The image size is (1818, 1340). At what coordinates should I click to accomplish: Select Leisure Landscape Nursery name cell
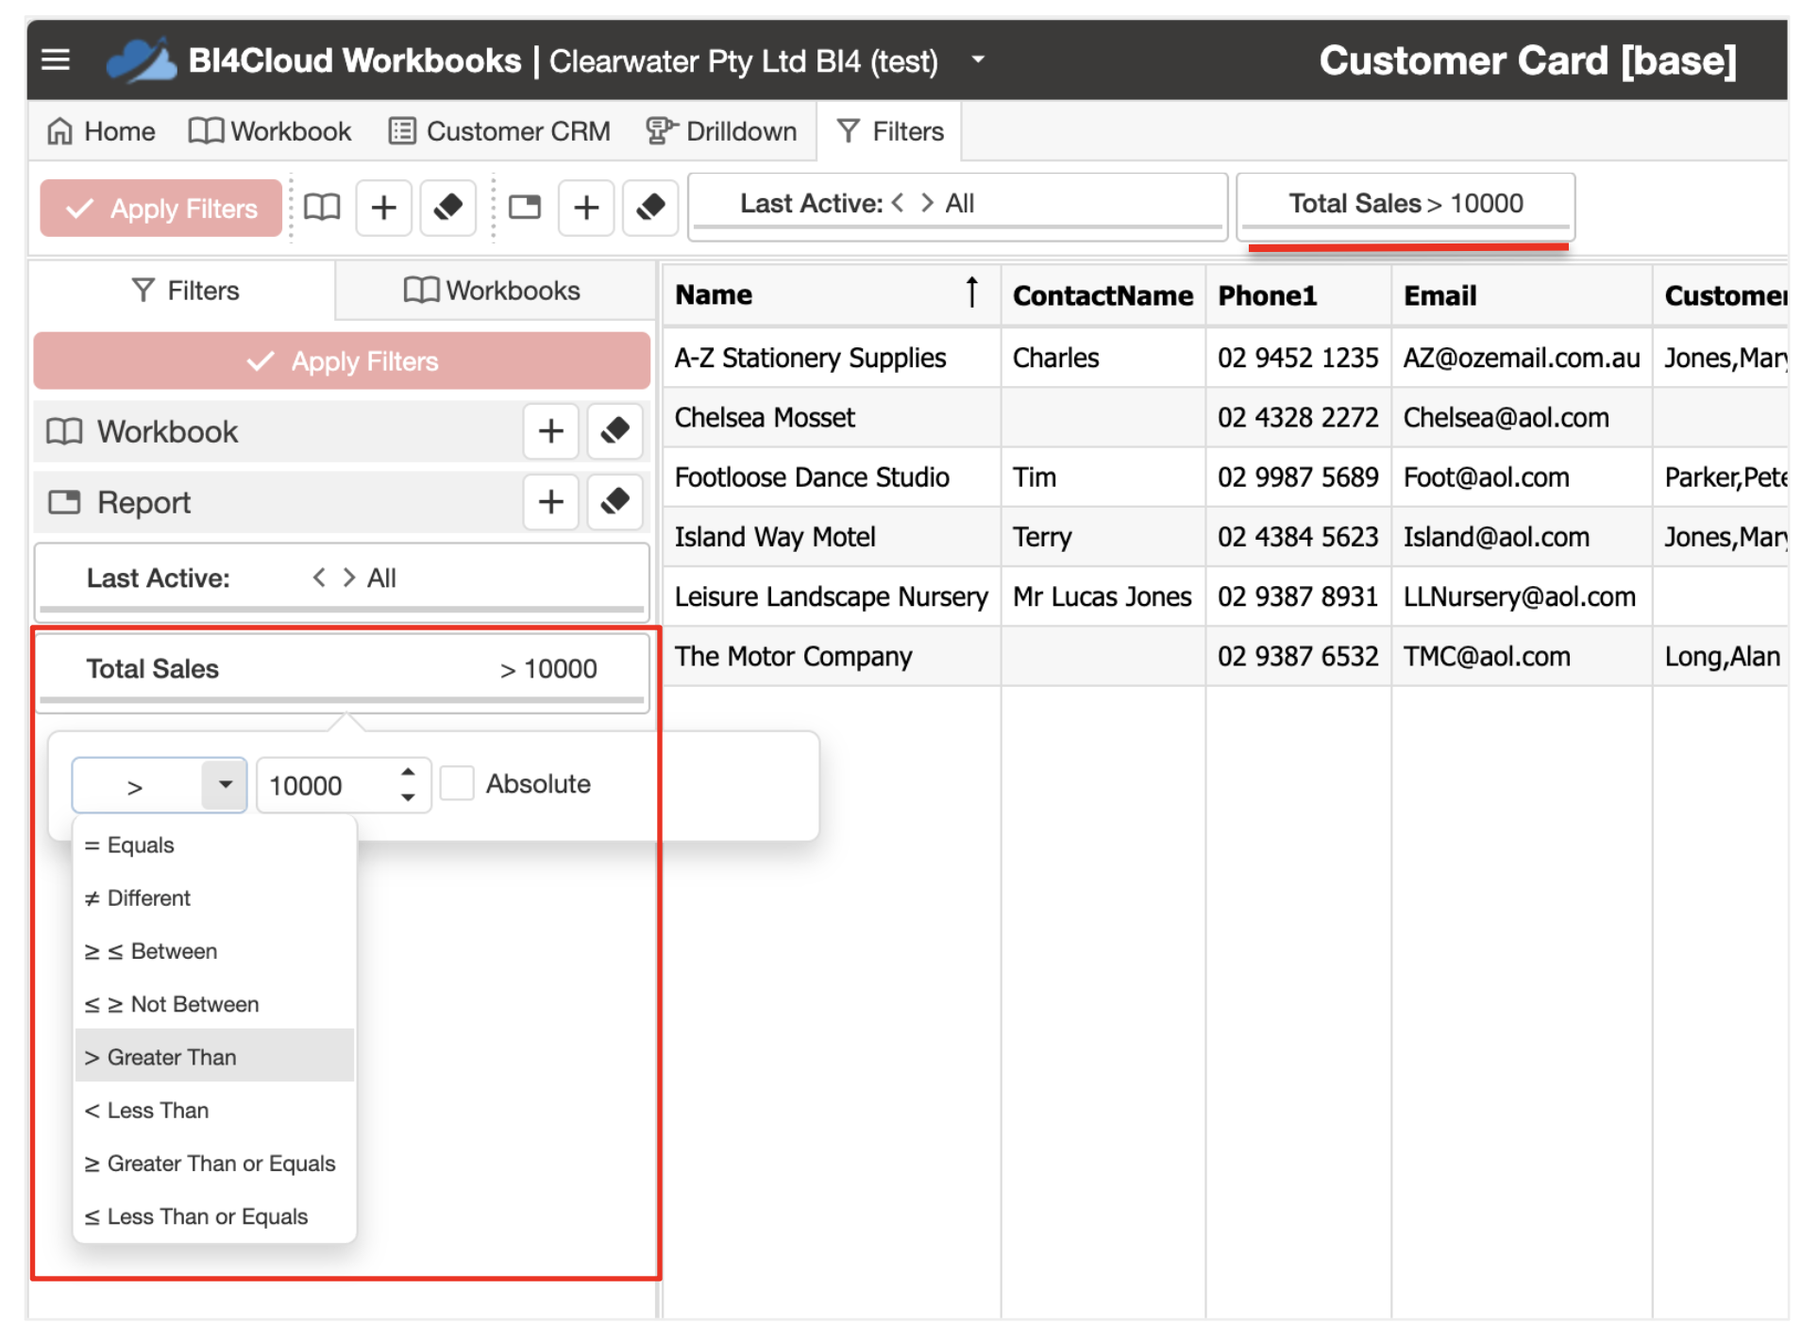(832, 597)
